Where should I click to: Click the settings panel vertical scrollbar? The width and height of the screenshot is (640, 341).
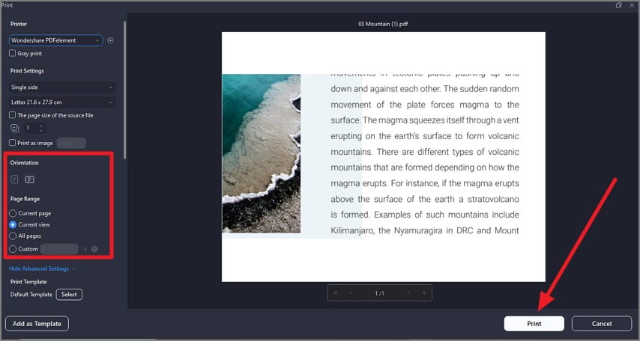pyautogui.click(x=124, y=90)
